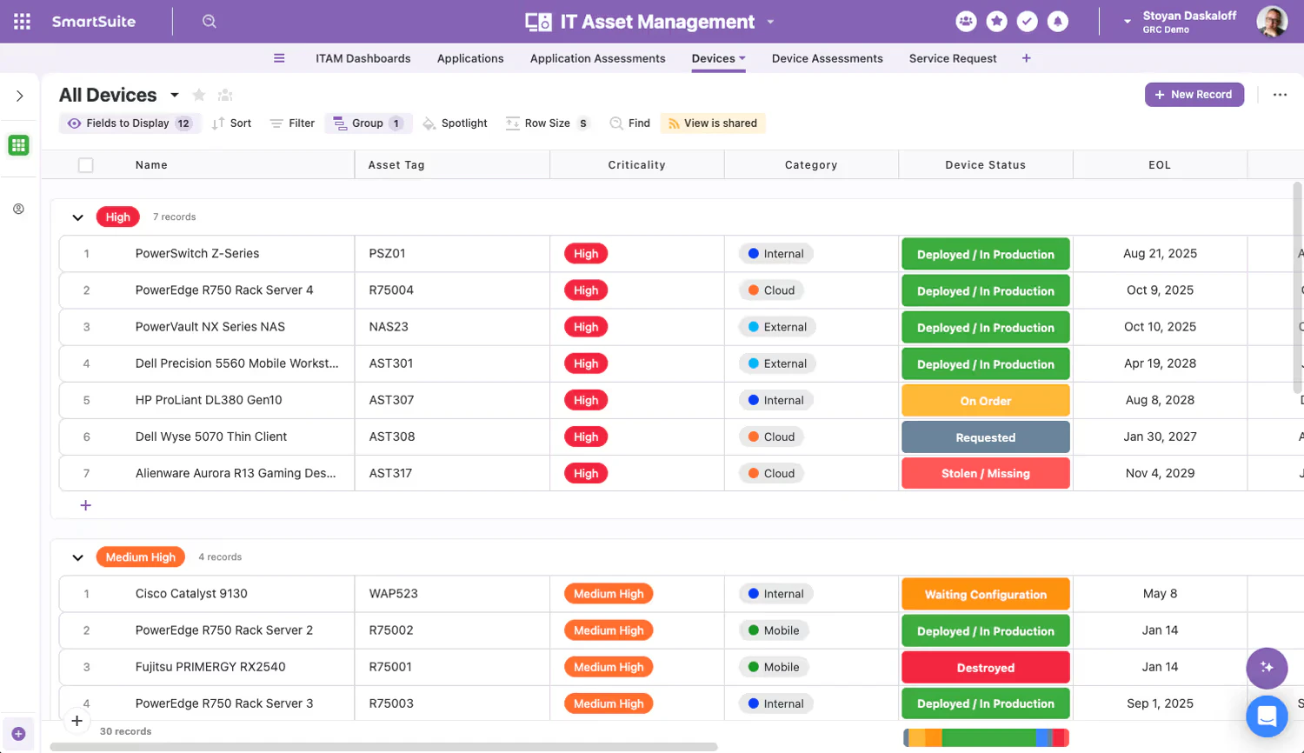The image size is (1304, 753).
Task: Click the colored status summary bar at the bottom
Action: coord(986,736)
